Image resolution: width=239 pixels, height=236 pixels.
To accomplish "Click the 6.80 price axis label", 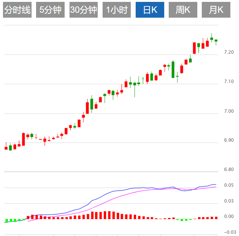I will [x=228, y=169].
